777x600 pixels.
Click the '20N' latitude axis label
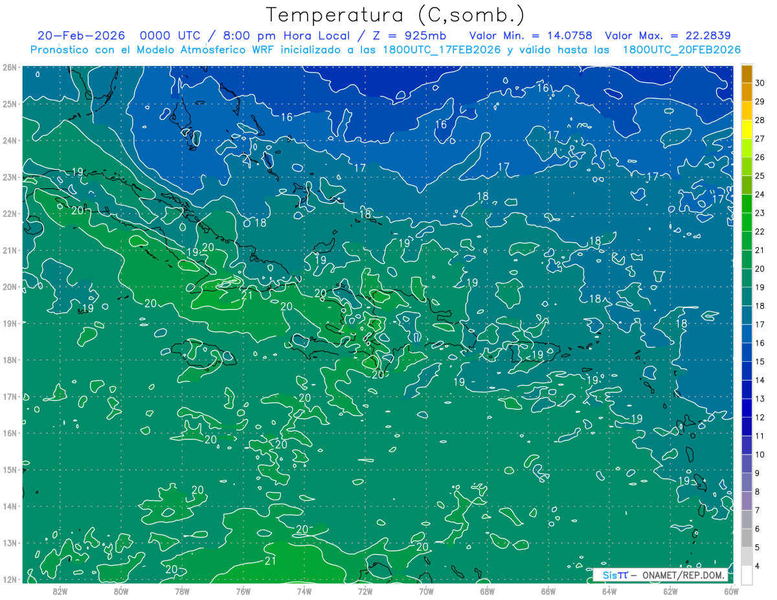(9, 287)
